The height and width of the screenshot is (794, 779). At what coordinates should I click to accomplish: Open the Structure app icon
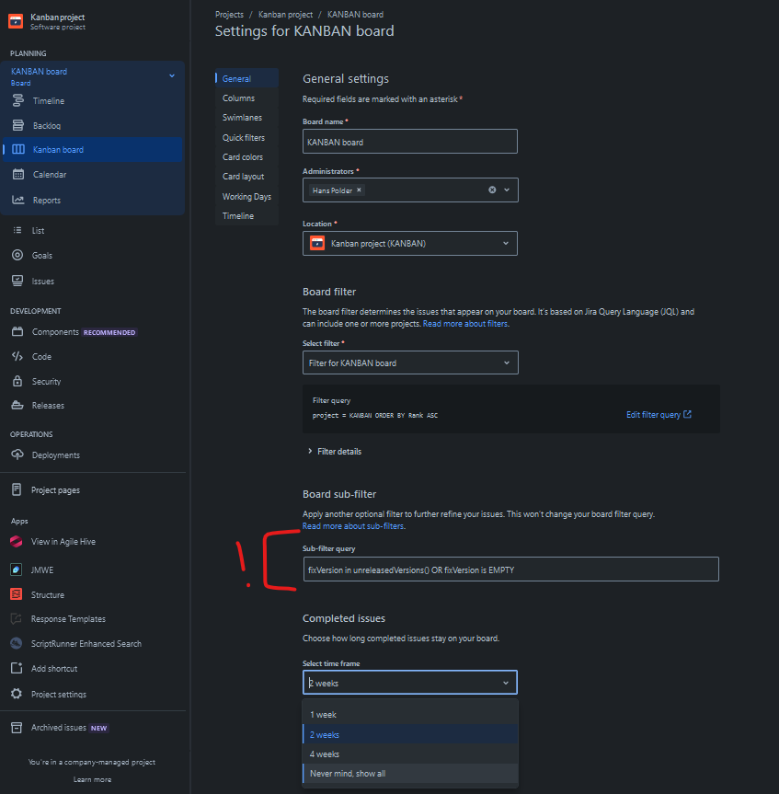click(x=17, y=594)
